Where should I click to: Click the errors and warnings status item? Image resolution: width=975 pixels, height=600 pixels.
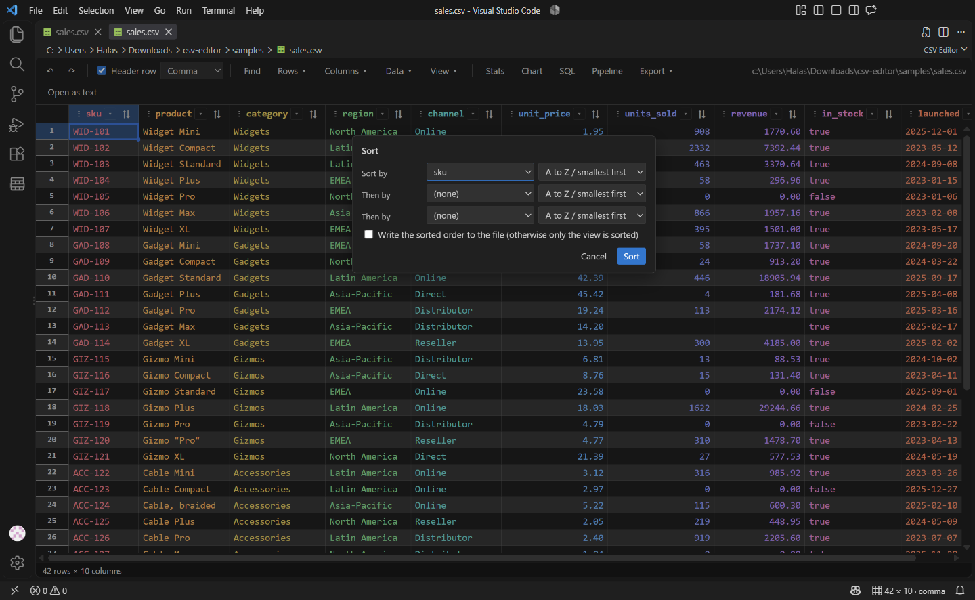coord(49,591)
